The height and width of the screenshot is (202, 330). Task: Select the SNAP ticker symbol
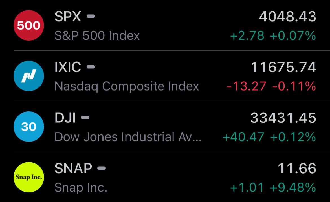[73, 168]
